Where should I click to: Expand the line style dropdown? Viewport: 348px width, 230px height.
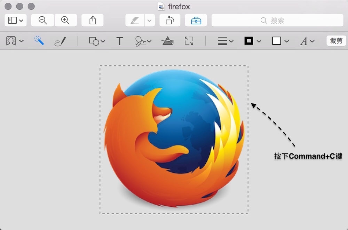pos(226,41)
